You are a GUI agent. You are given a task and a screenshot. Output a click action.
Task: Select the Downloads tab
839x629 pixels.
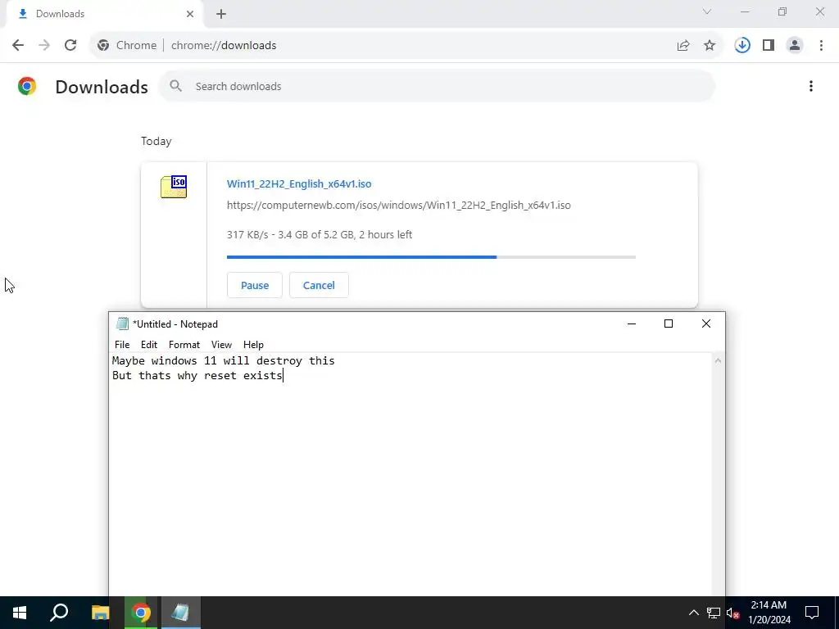pos(104,14)
